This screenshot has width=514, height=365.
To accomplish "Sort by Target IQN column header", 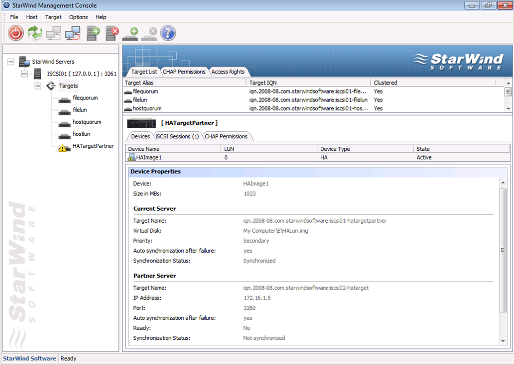I will (308, 83).
